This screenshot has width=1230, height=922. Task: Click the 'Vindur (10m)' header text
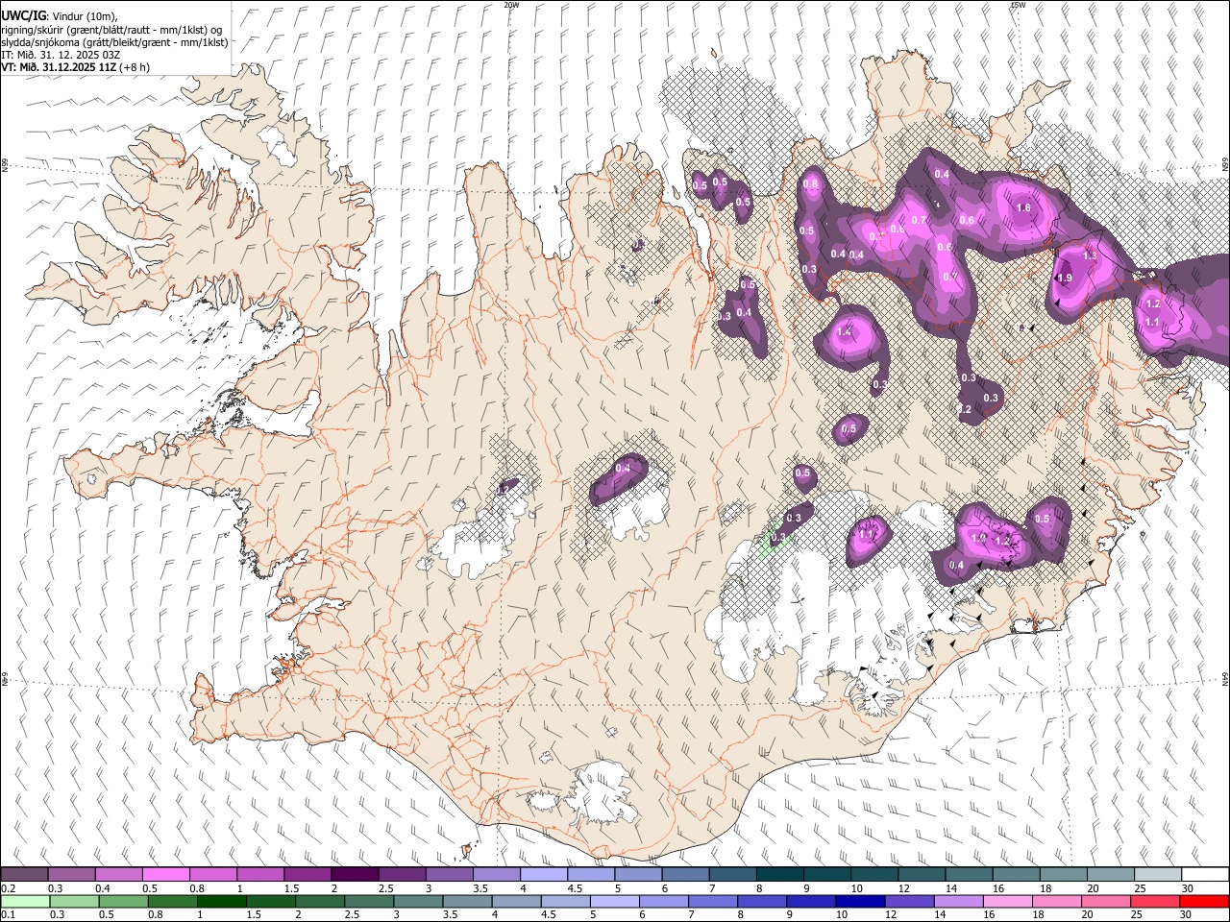tap(85, 16)
